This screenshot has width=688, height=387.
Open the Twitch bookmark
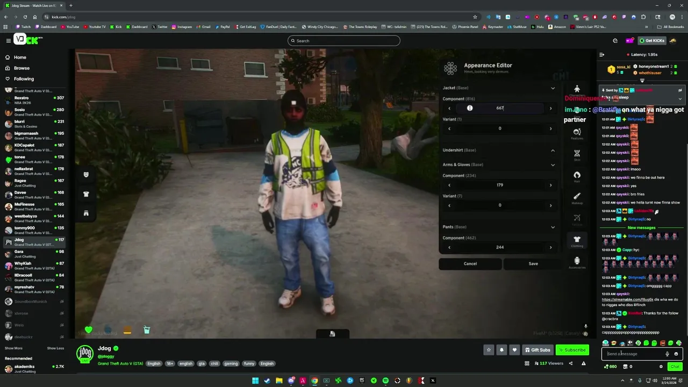click(23, 27)
